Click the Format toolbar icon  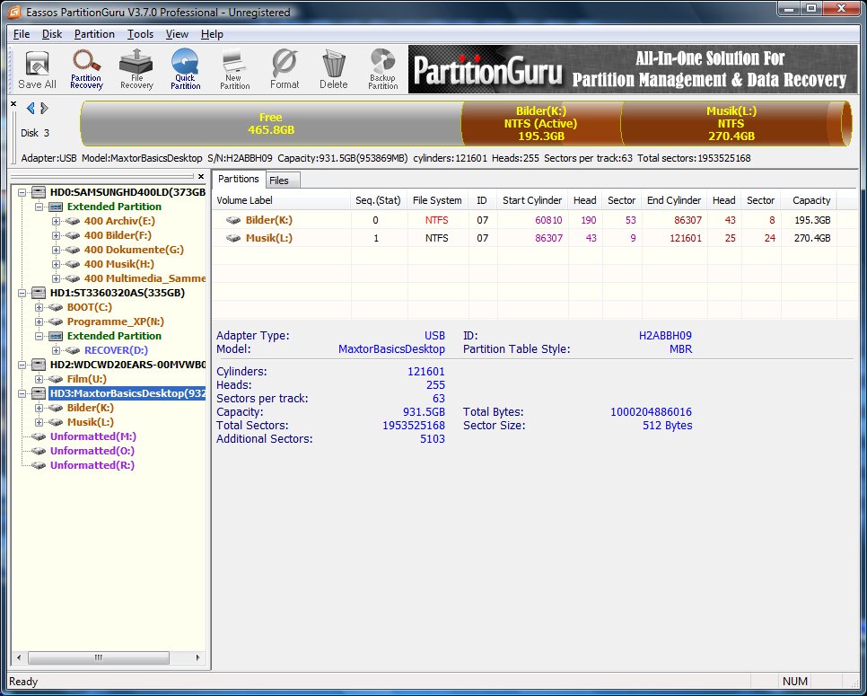(285, 70)
